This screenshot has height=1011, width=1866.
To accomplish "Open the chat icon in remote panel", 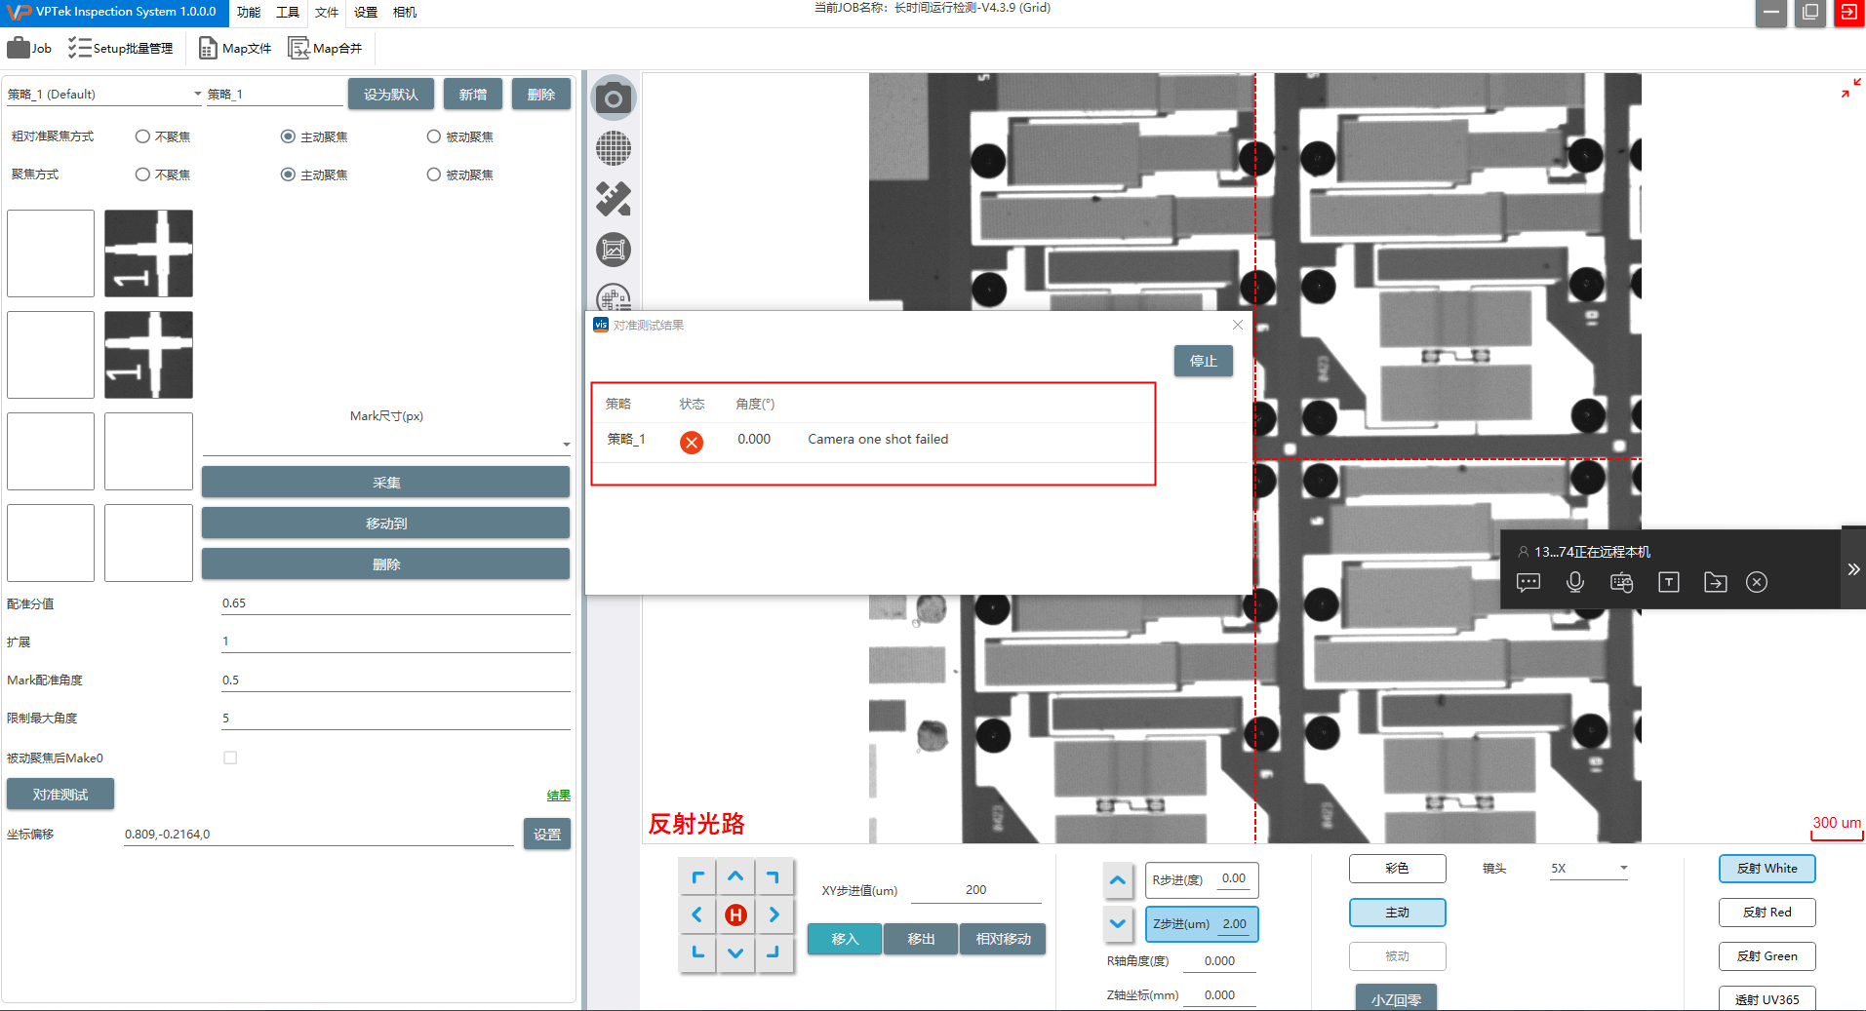I will pyautogui.click(x=1529, y=582).
